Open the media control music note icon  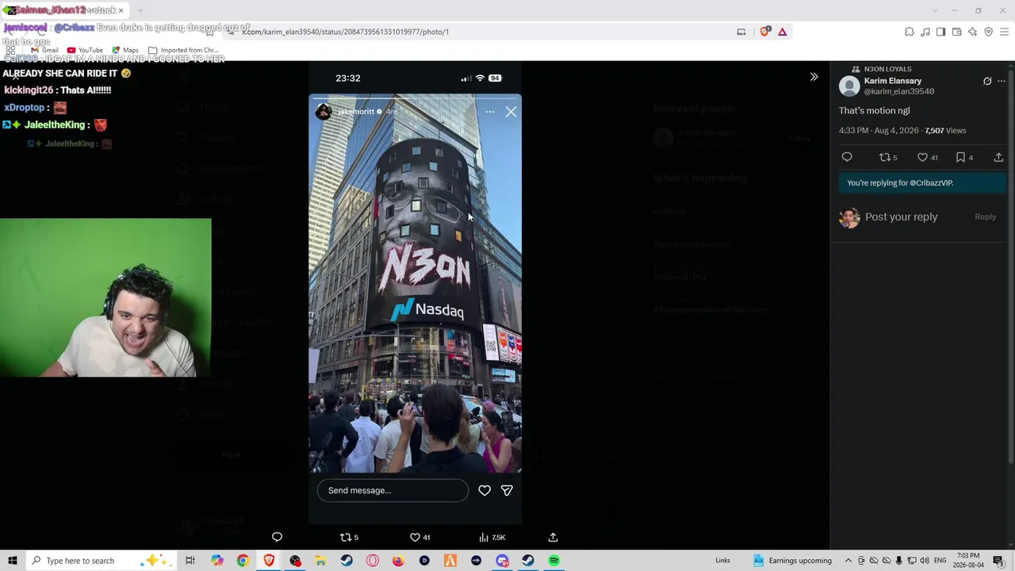[925, 32]
